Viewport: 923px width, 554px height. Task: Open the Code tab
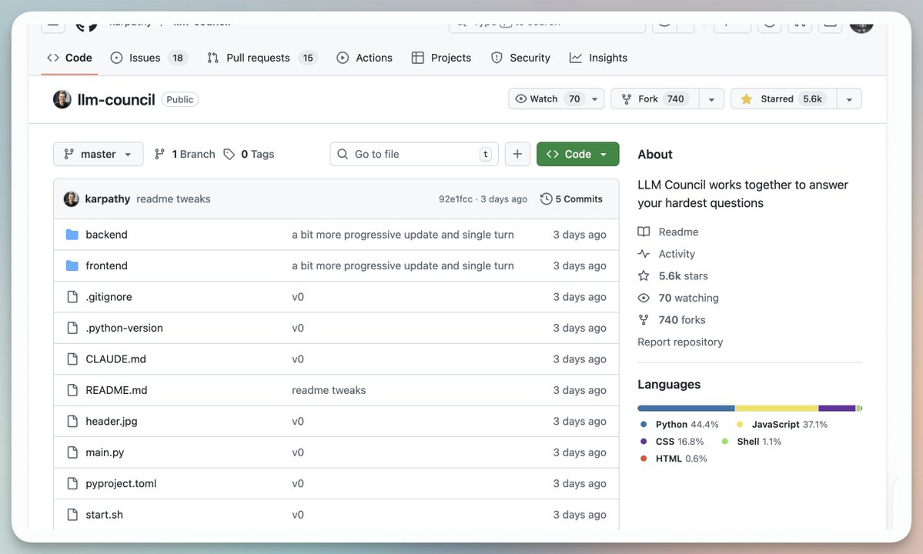tap(69, 58)
